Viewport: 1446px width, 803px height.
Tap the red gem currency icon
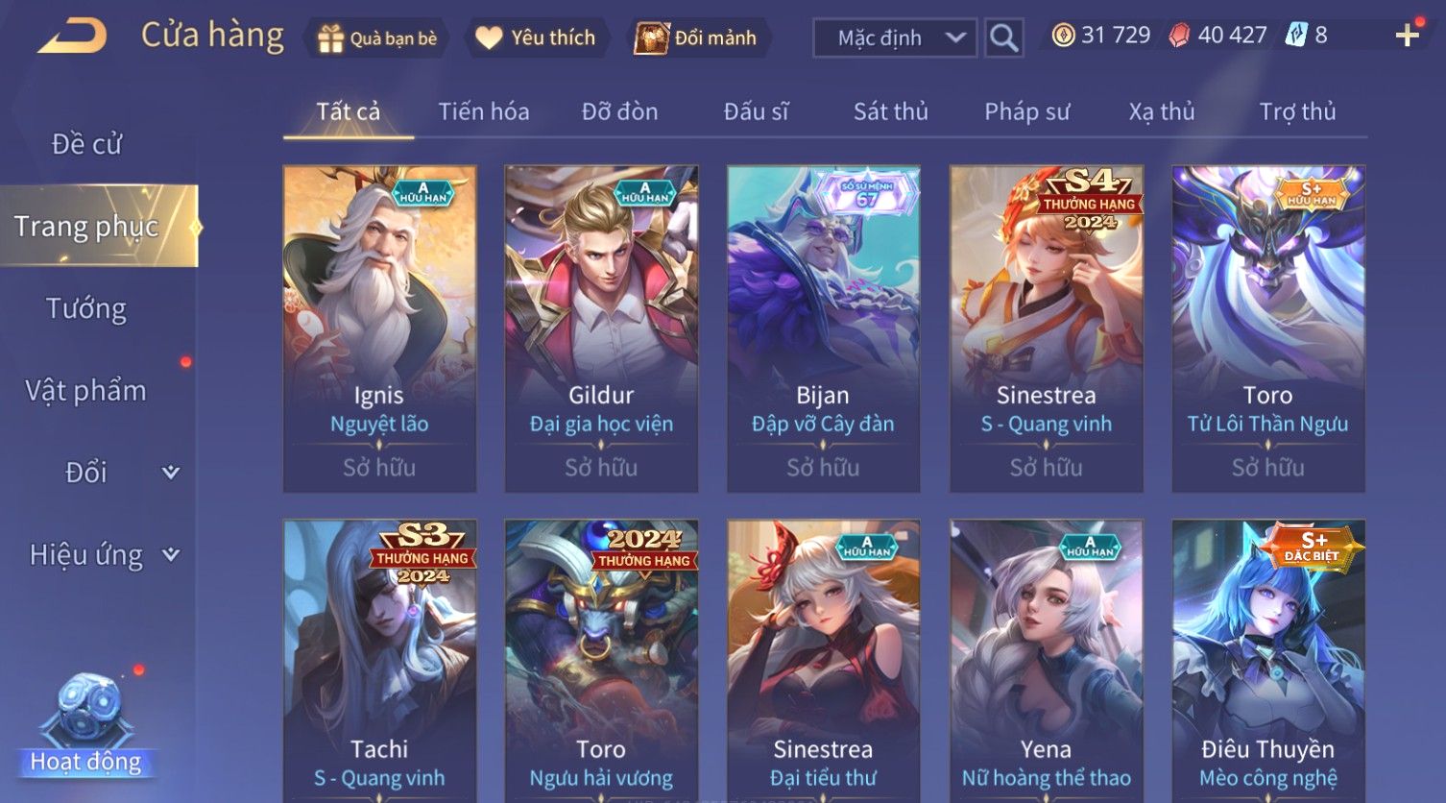coord(1179,36)
